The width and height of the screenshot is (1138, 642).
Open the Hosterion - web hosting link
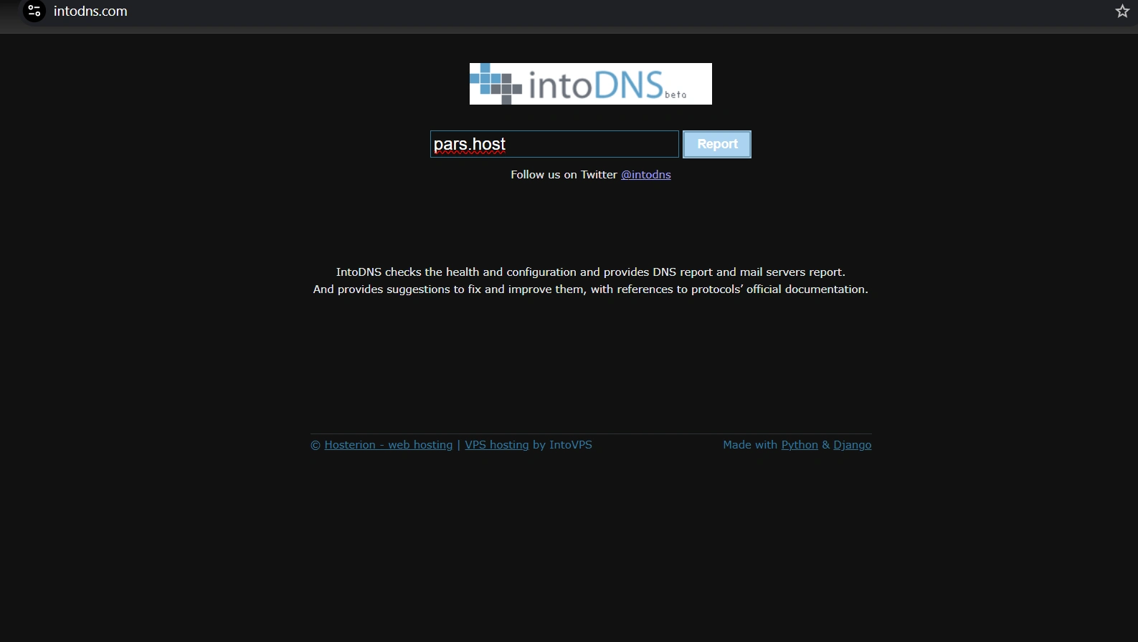pyautogui.click(x=389, y=445)
